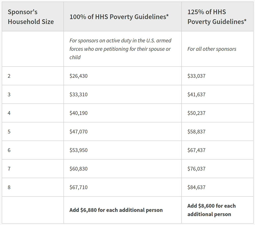Select the active duty armed forces description text
The image size is (255, 225).
(120, 49)
